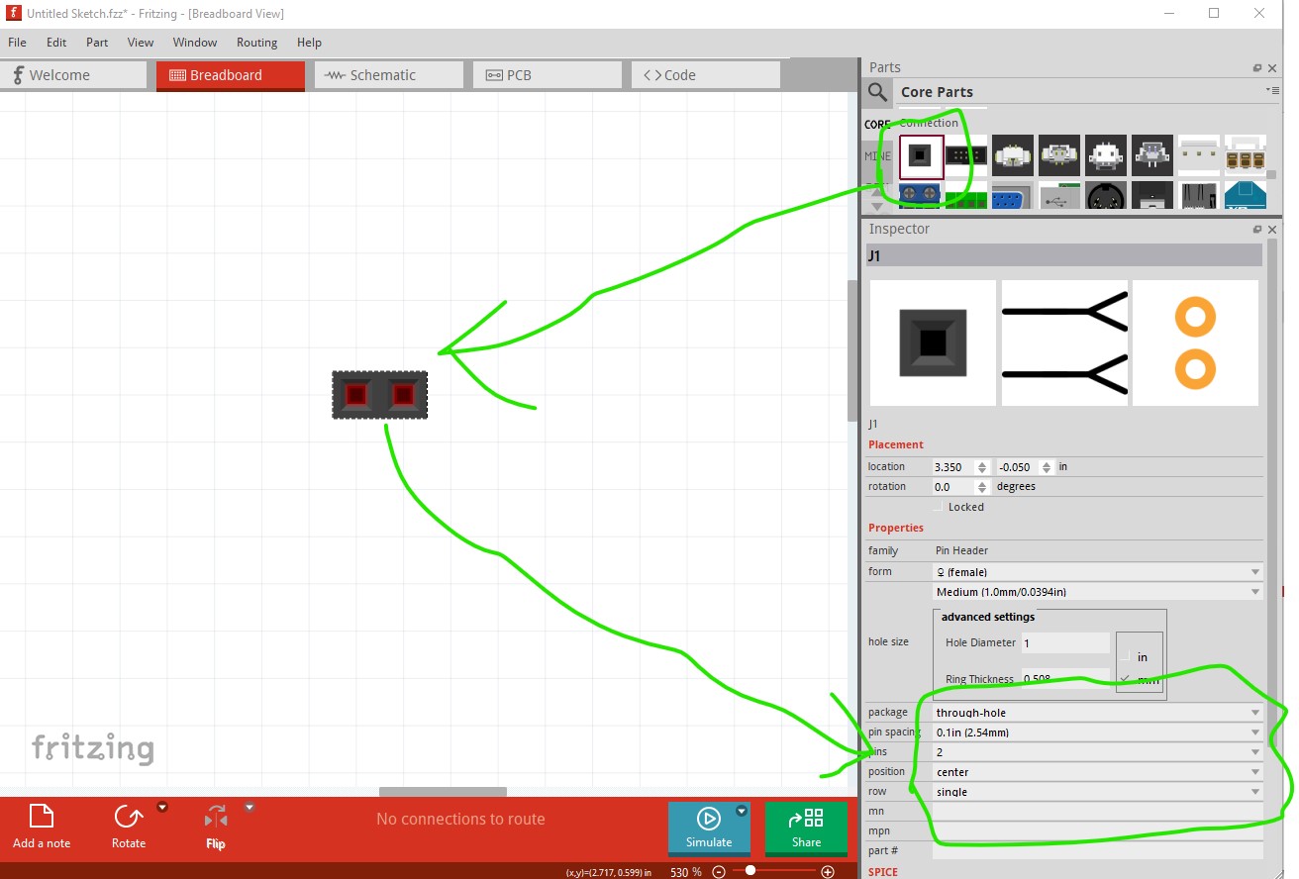Select the blue D-sub connector part
This screenshot has height=879, width=1299.
click(1013, 195)
